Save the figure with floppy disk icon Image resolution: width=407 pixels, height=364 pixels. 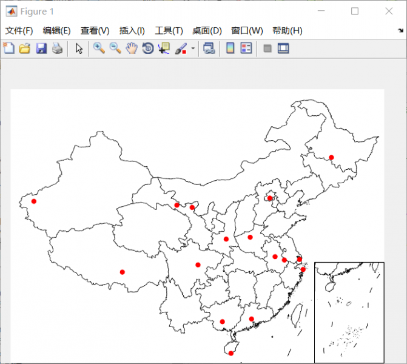41,49
